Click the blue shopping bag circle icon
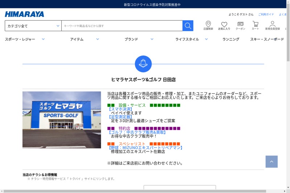The height and width of the screenshot is (193, 290). click(143, 64)
